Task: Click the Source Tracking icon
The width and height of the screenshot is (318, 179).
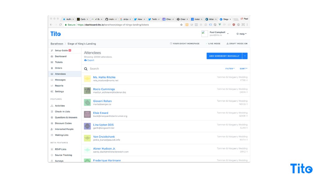Action: pyautogui.click(x=52, y=155)
